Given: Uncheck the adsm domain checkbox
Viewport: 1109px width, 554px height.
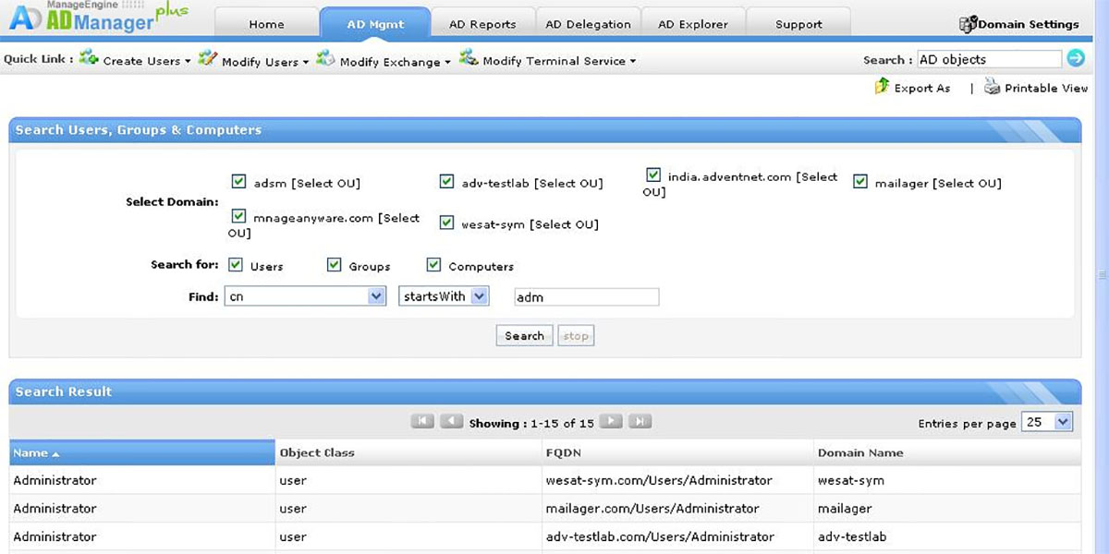Looking at the screenshot, I should pyautogui.click(x=238, y=182).
